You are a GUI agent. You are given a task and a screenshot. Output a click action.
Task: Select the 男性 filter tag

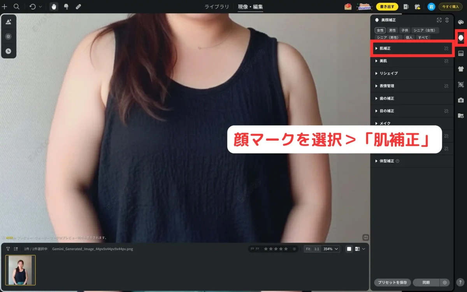392,30
